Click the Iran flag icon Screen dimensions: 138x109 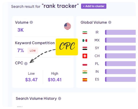click(85, 33)
